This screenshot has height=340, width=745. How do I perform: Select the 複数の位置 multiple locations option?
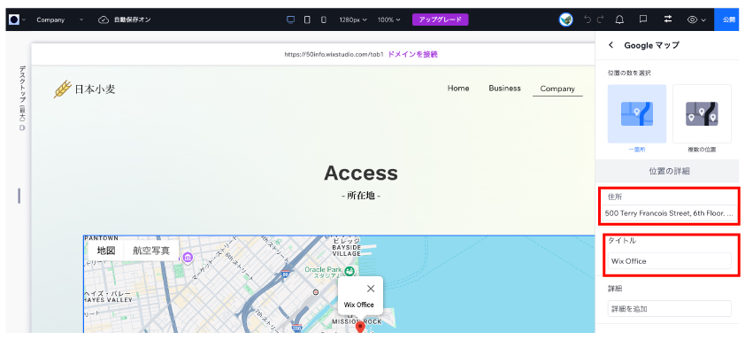click(702, 114)
